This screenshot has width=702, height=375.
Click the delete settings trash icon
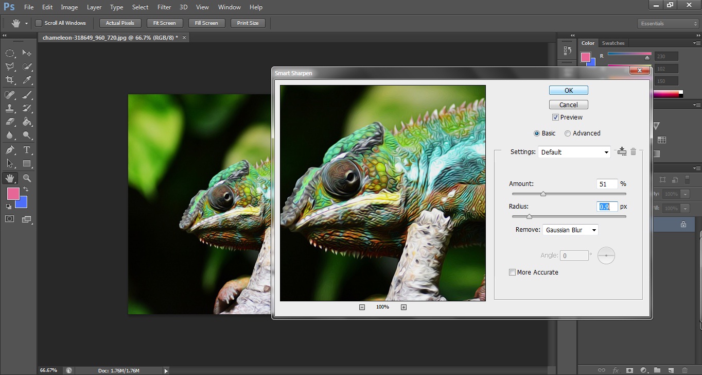(634, 151)
